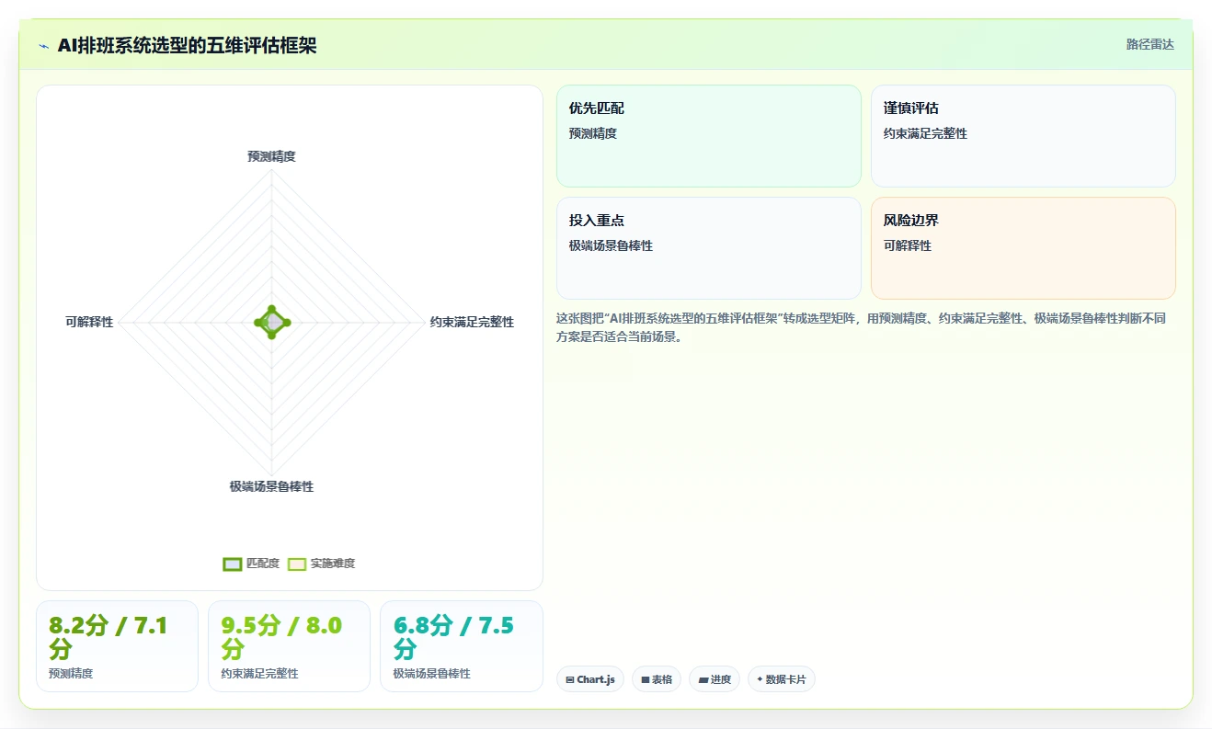Image resolution: width=1212 pixels, height=729 pixels.
Task: Click the Chart.js tag icon
Action: (570, 680)
